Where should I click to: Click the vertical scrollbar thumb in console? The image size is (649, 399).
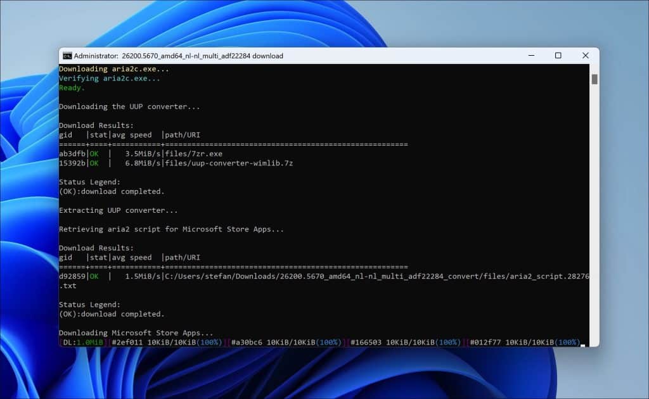(594, 79)
